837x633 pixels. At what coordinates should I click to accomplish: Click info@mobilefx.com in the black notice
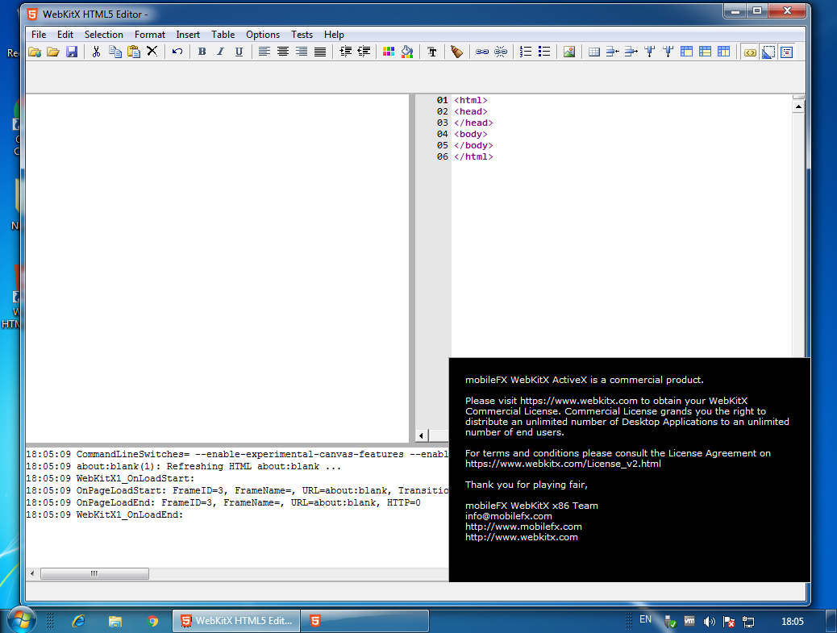point(508,516)
